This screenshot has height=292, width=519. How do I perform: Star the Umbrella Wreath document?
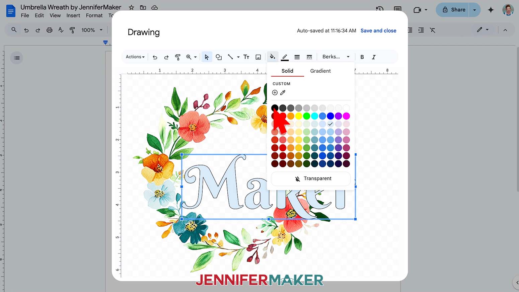pos(131,7)
